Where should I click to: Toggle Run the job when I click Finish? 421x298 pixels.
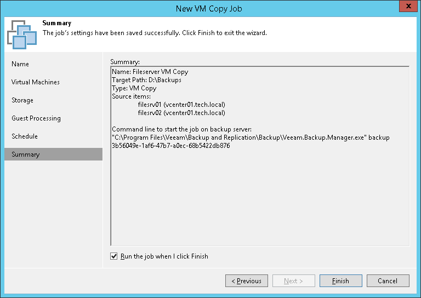(114, 256)
